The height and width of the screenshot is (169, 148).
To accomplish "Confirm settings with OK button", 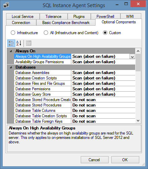I will tap(125, 160).
